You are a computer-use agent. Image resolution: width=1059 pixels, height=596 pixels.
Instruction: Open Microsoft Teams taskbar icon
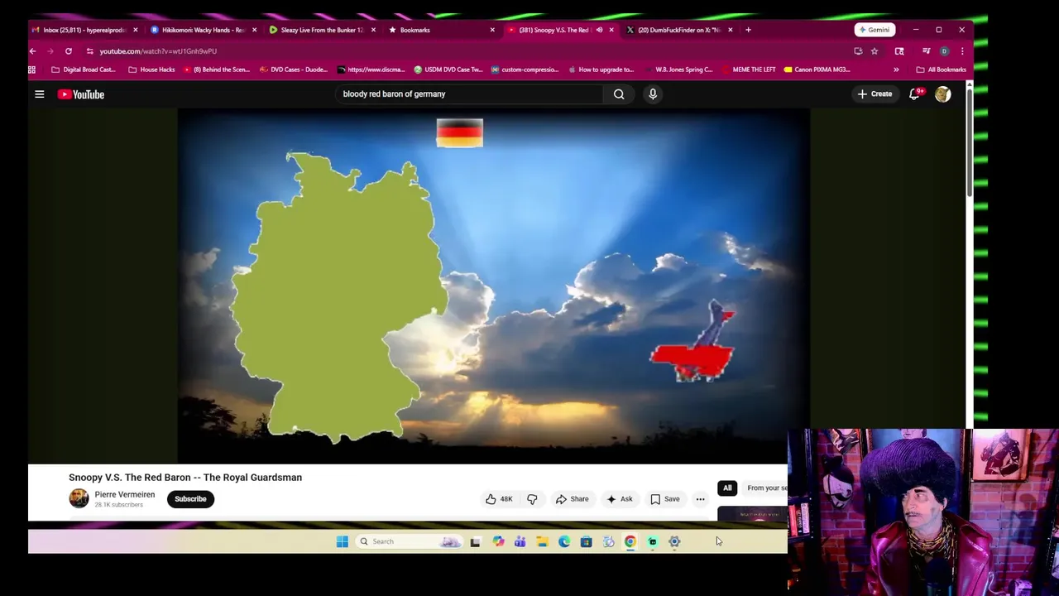coord(520,541)
